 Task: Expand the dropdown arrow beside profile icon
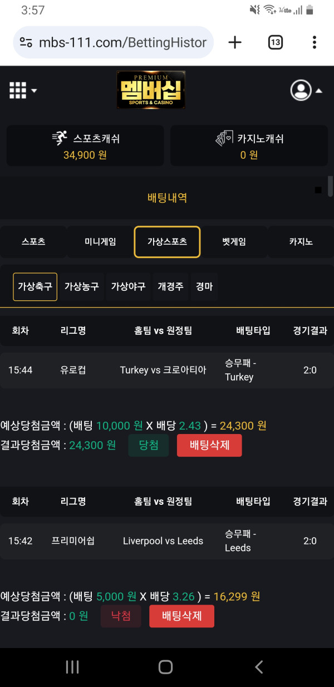[319, 90]
